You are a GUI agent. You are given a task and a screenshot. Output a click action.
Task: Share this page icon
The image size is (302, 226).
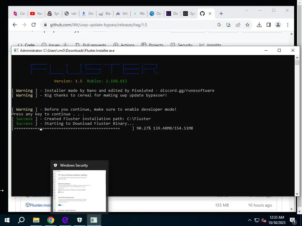tap(238, 25)
